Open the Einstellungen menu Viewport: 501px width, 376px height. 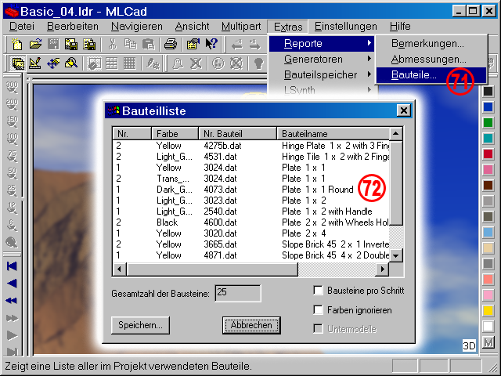coord(346,26)
